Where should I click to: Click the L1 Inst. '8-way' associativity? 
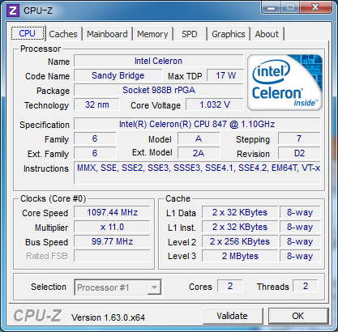[300, 227]
